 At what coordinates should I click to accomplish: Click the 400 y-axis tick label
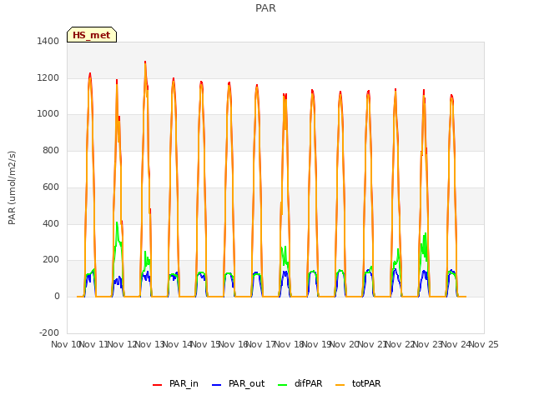pos(51,224)
